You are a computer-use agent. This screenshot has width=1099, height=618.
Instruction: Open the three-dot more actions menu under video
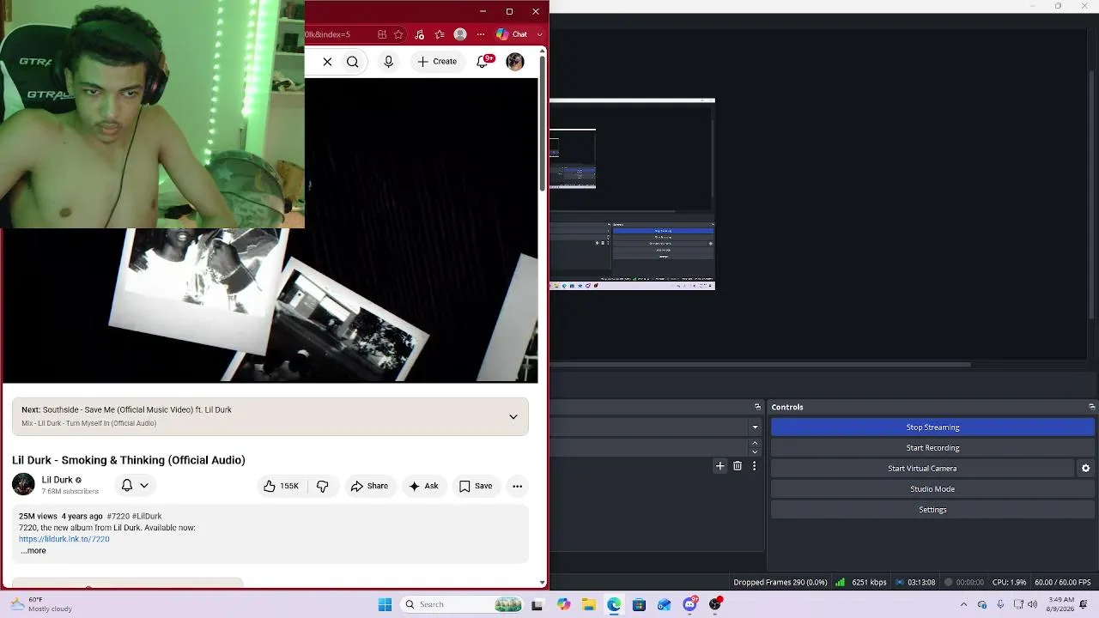pyautogui.click(x=517, y=486)
